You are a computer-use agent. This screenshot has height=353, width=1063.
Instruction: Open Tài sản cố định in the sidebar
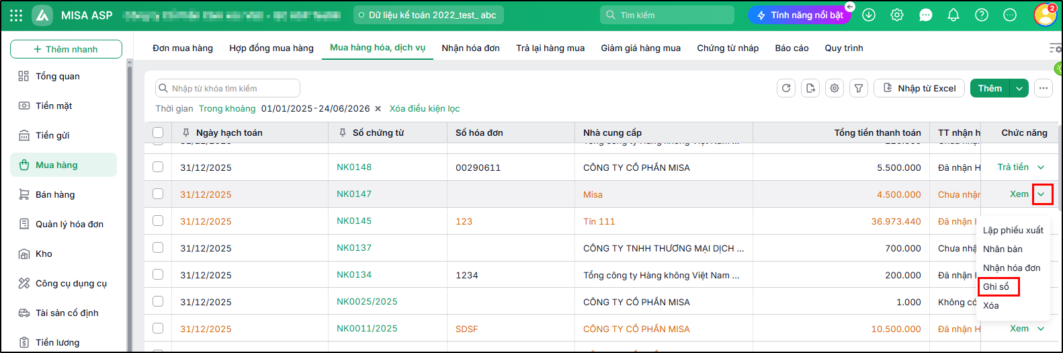(64, 313)
